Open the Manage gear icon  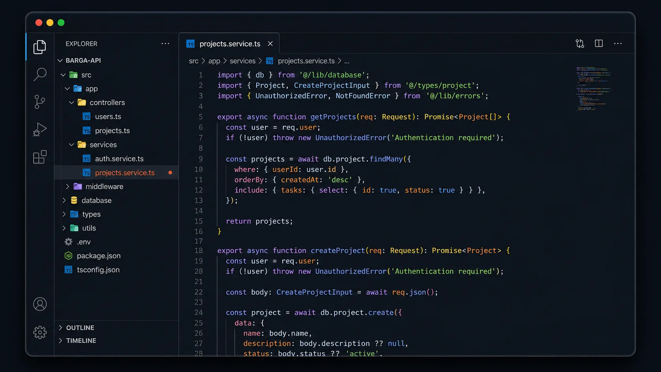coord(40,332)
